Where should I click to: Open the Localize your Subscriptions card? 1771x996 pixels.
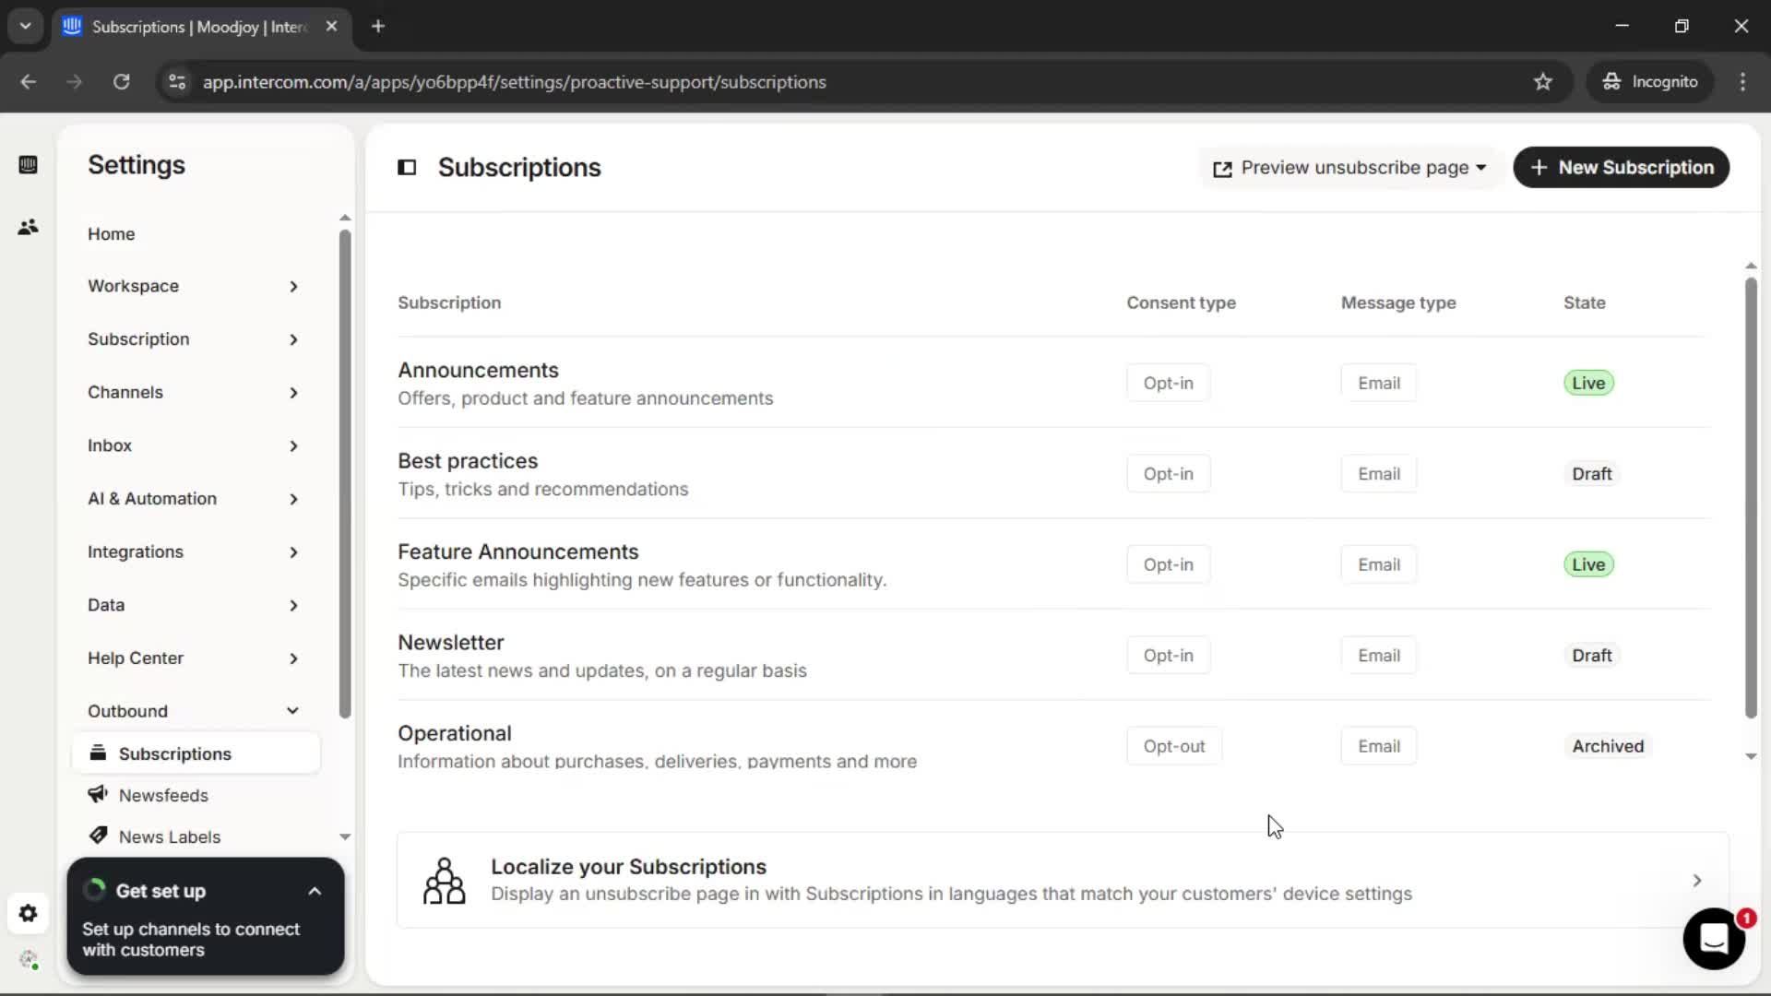point(1063,880)
